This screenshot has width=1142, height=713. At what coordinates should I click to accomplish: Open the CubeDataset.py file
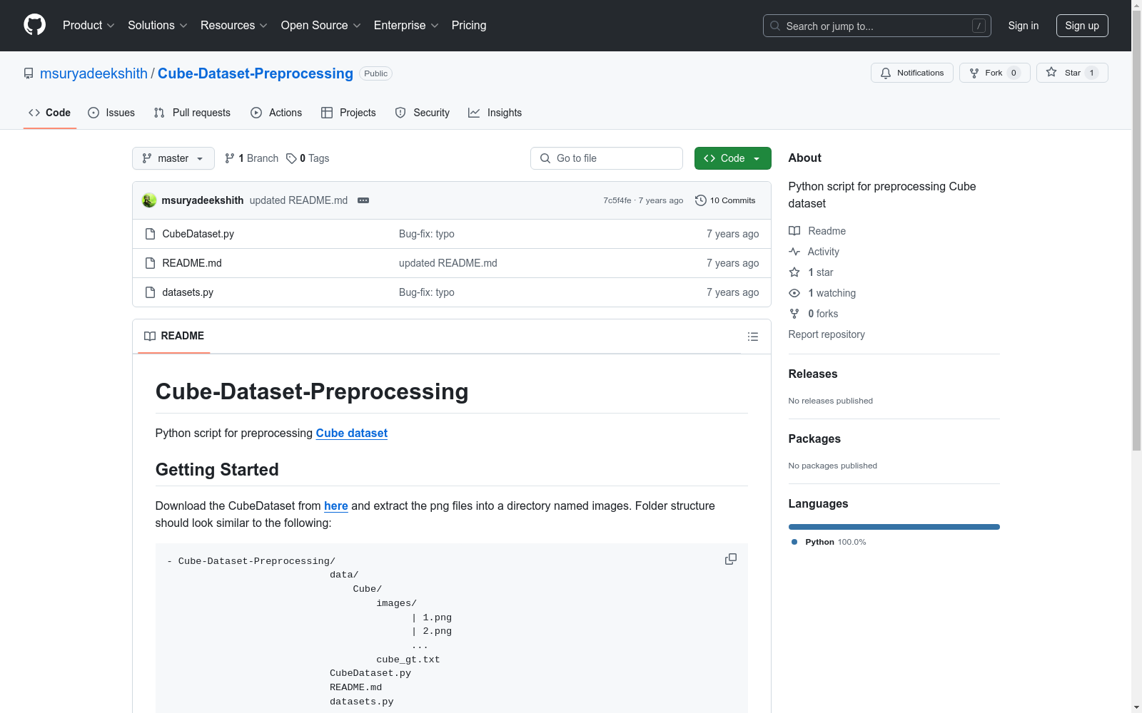(x=198, y=234)
